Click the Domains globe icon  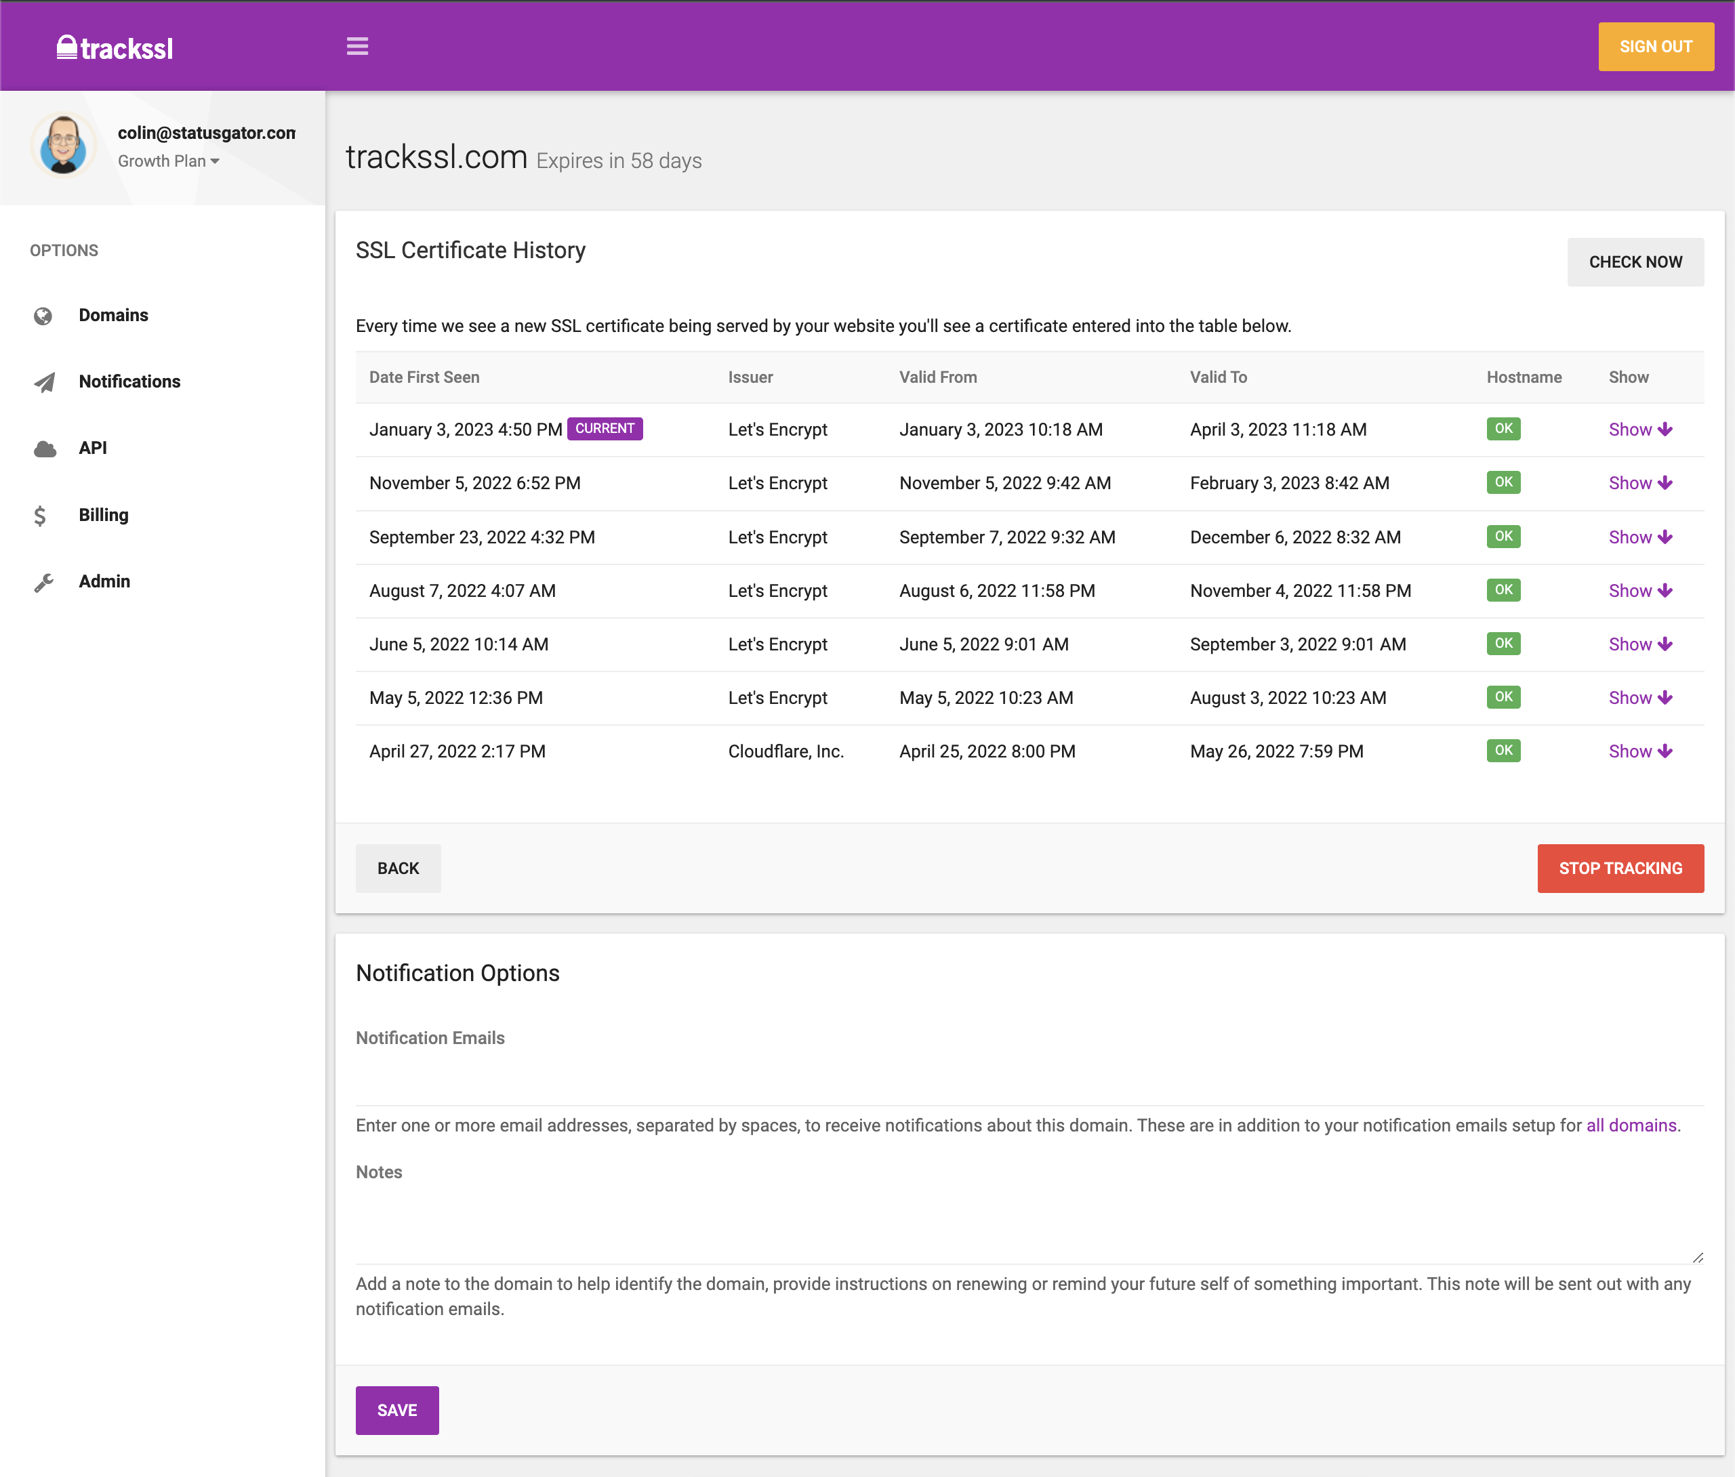43,316
